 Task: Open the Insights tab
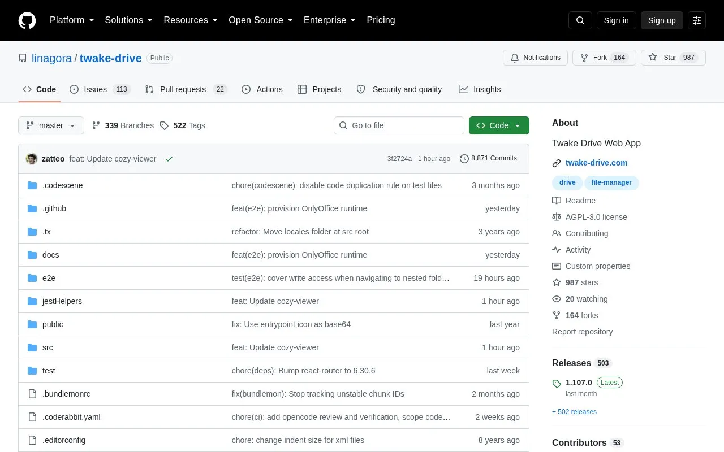tap(480, 89)
